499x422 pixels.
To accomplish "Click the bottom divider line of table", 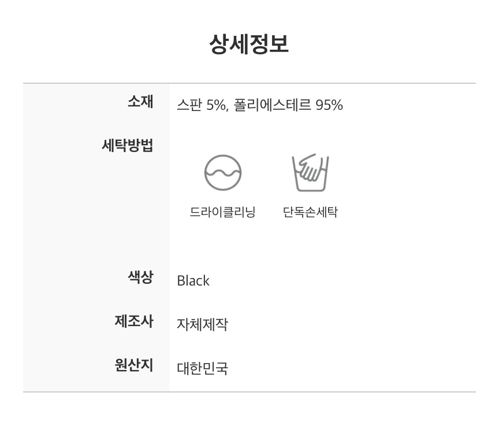I will [249, 392].
